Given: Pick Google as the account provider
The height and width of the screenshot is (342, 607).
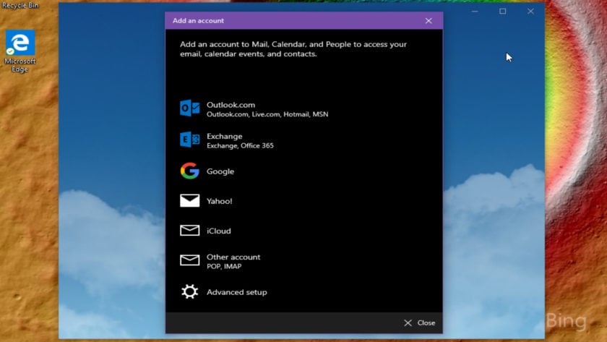Looking at the screenshot, I should [x=220, y=171].
